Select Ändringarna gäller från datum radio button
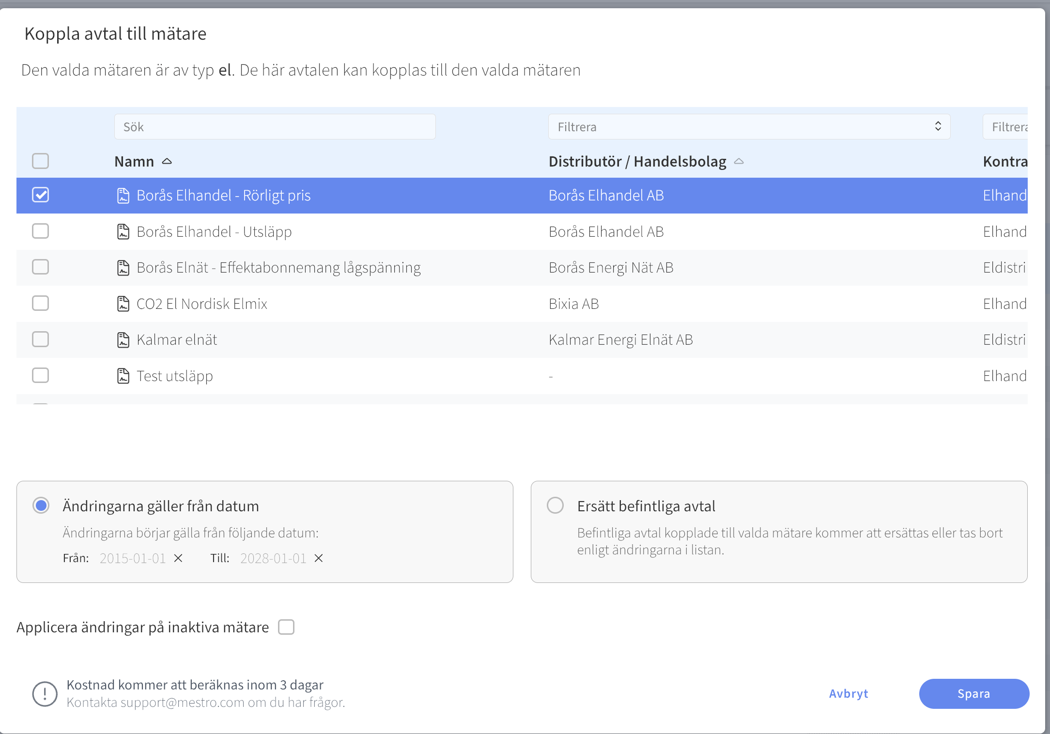Image resolution: width=1050 pixels, height=734 pixels. (x=41, y=505)
